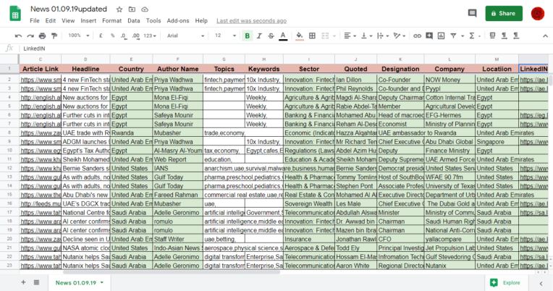Open text rotation dropdown
The height and width of the screenshot is (291, 553).
[x=400, y=35]
